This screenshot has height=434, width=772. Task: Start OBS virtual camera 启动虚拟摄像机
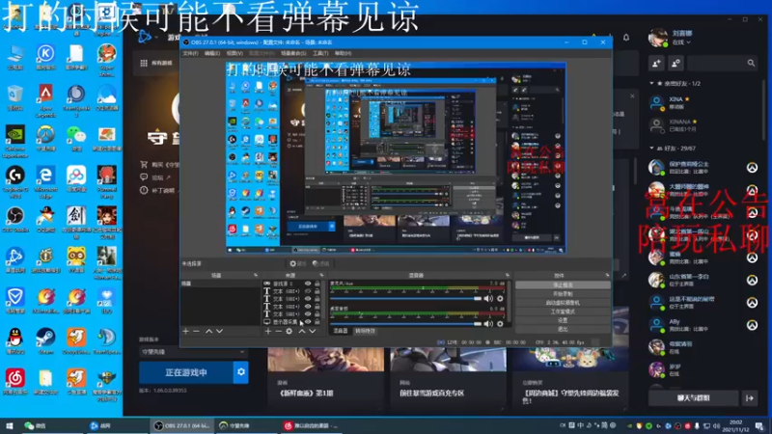coord(563,303)
